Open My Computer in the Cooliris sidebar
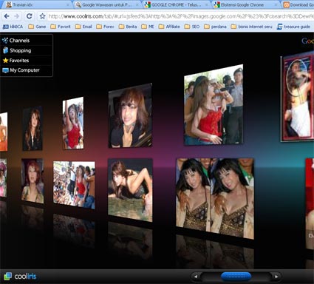The width and height of the screenshot is (314, 284). [26, 70]
